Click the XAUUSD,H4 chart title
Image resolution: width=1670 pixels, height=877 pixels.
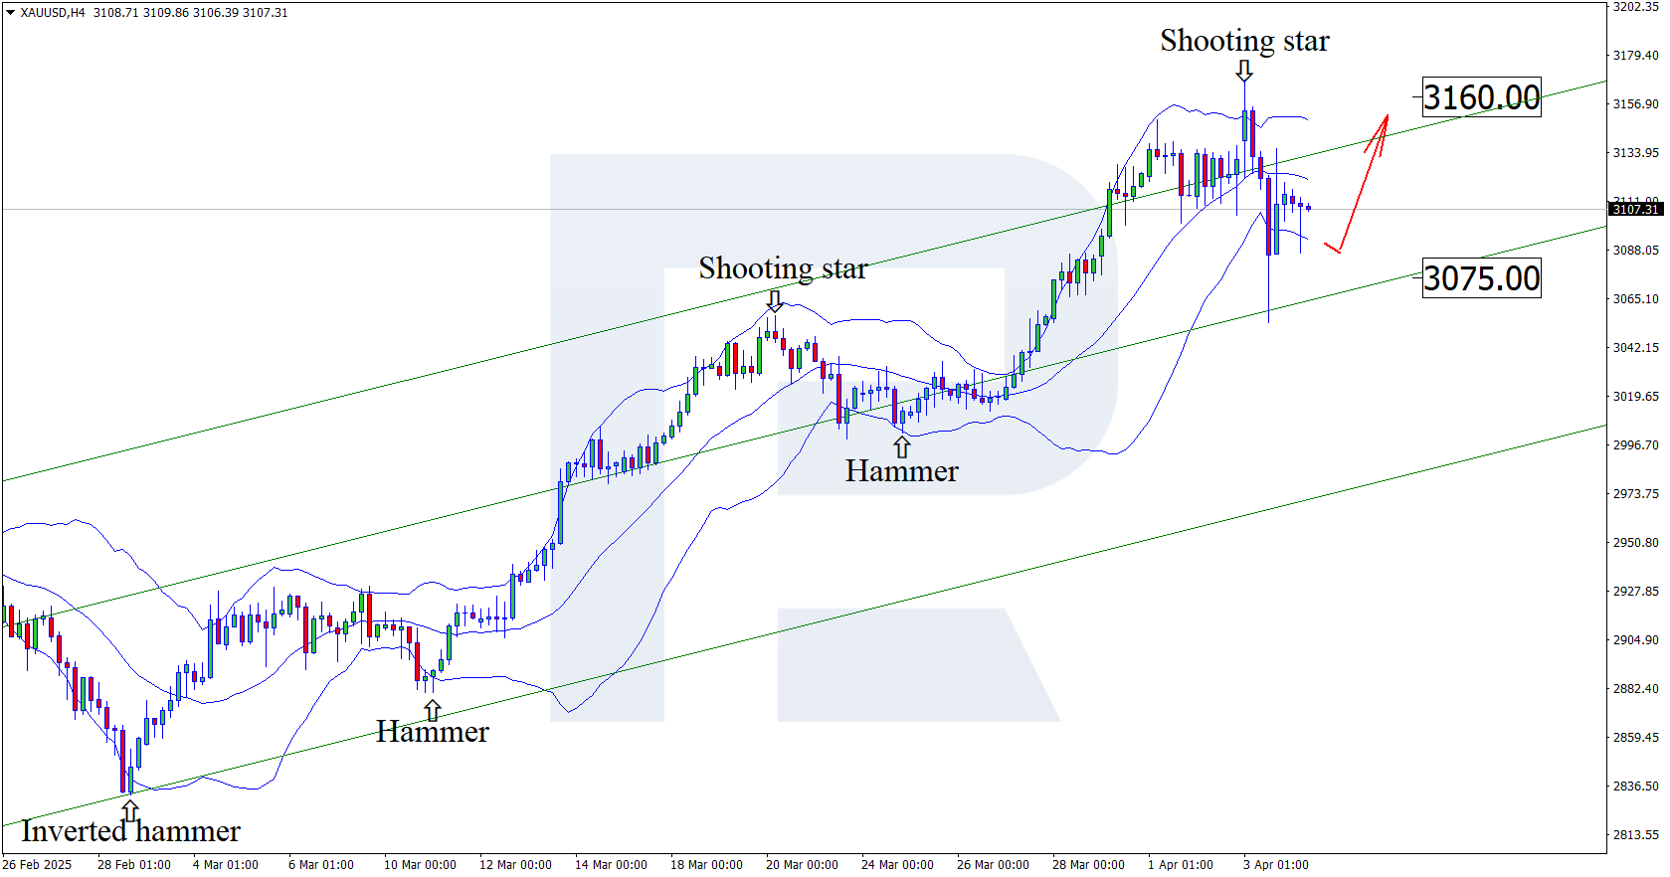click(53, 13)
